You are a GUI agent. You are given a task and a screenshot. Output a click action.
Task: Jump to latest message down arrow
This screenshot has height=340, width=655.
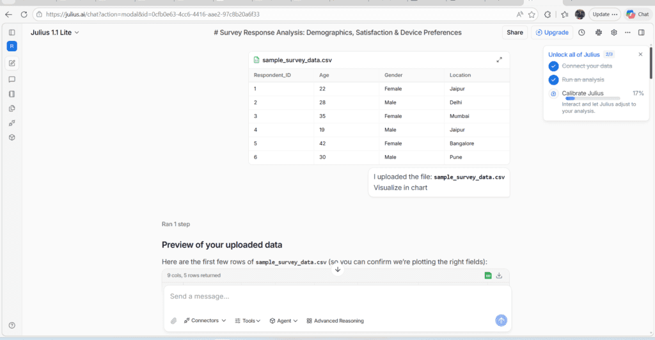coord(338,270)
